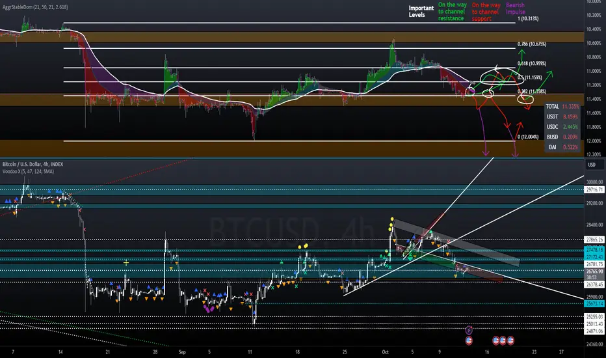
Task: Select the '16' date on the time axis
Action: (486, 352)
